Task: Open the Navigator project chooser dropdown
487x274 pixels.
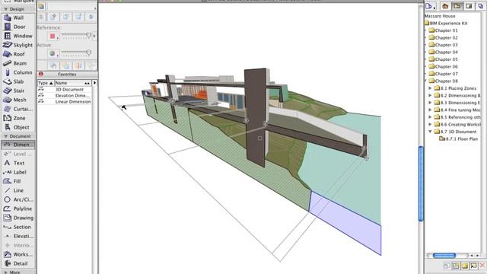Action: pos(430,6)
